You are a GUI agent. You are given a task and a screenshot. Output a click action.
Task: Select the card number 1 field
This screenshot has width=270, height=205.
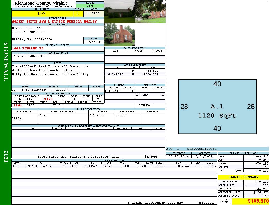(x=78, y=13)
